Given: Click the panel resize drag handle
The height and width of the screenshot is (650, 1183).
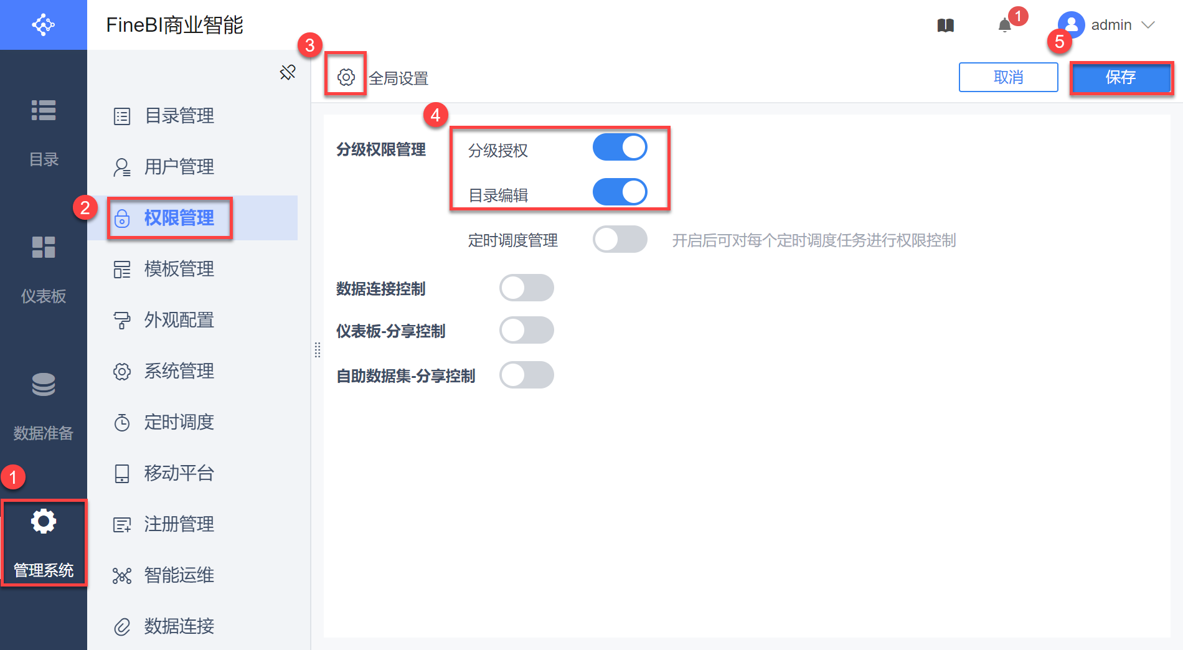Looking at the screenshot, I should tap(318, 350).
